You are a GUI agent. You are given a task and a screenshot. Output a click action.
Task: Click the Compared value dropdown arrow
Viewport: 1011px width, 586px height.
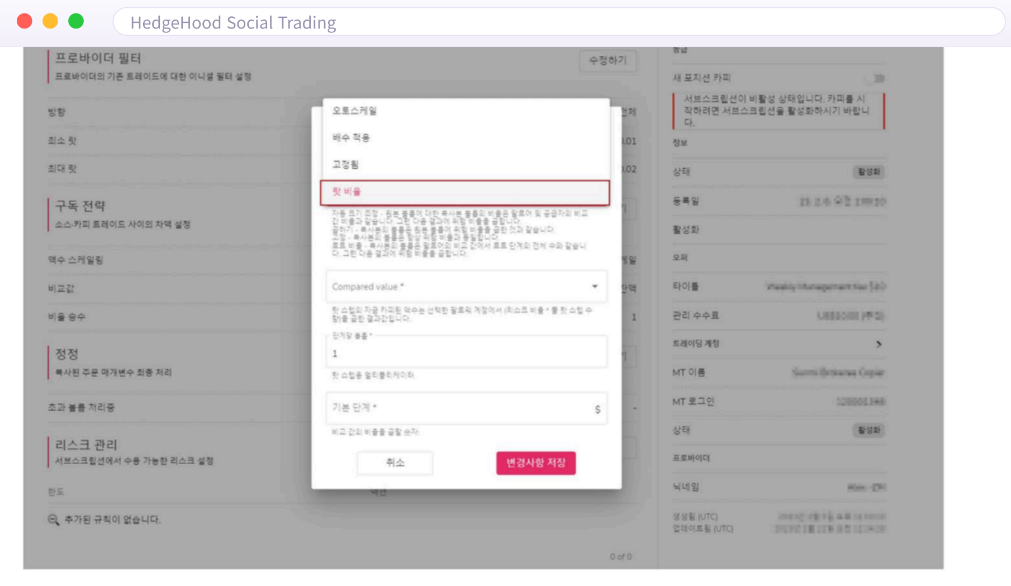point(595,287)
